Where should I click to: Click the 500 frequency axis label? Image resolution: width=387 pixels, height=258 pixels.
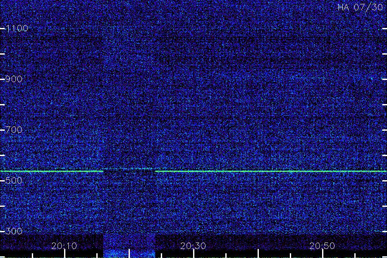click(14, 181)
